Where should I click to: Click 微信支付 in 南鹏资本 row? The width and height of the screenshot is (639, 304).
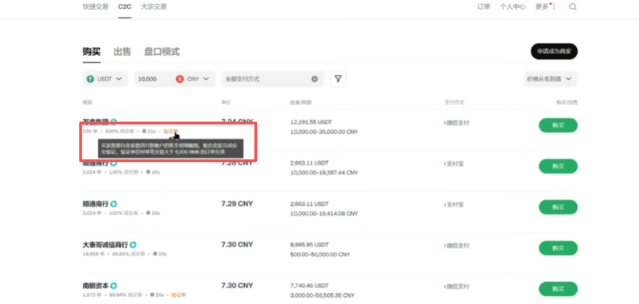(457, 287)
